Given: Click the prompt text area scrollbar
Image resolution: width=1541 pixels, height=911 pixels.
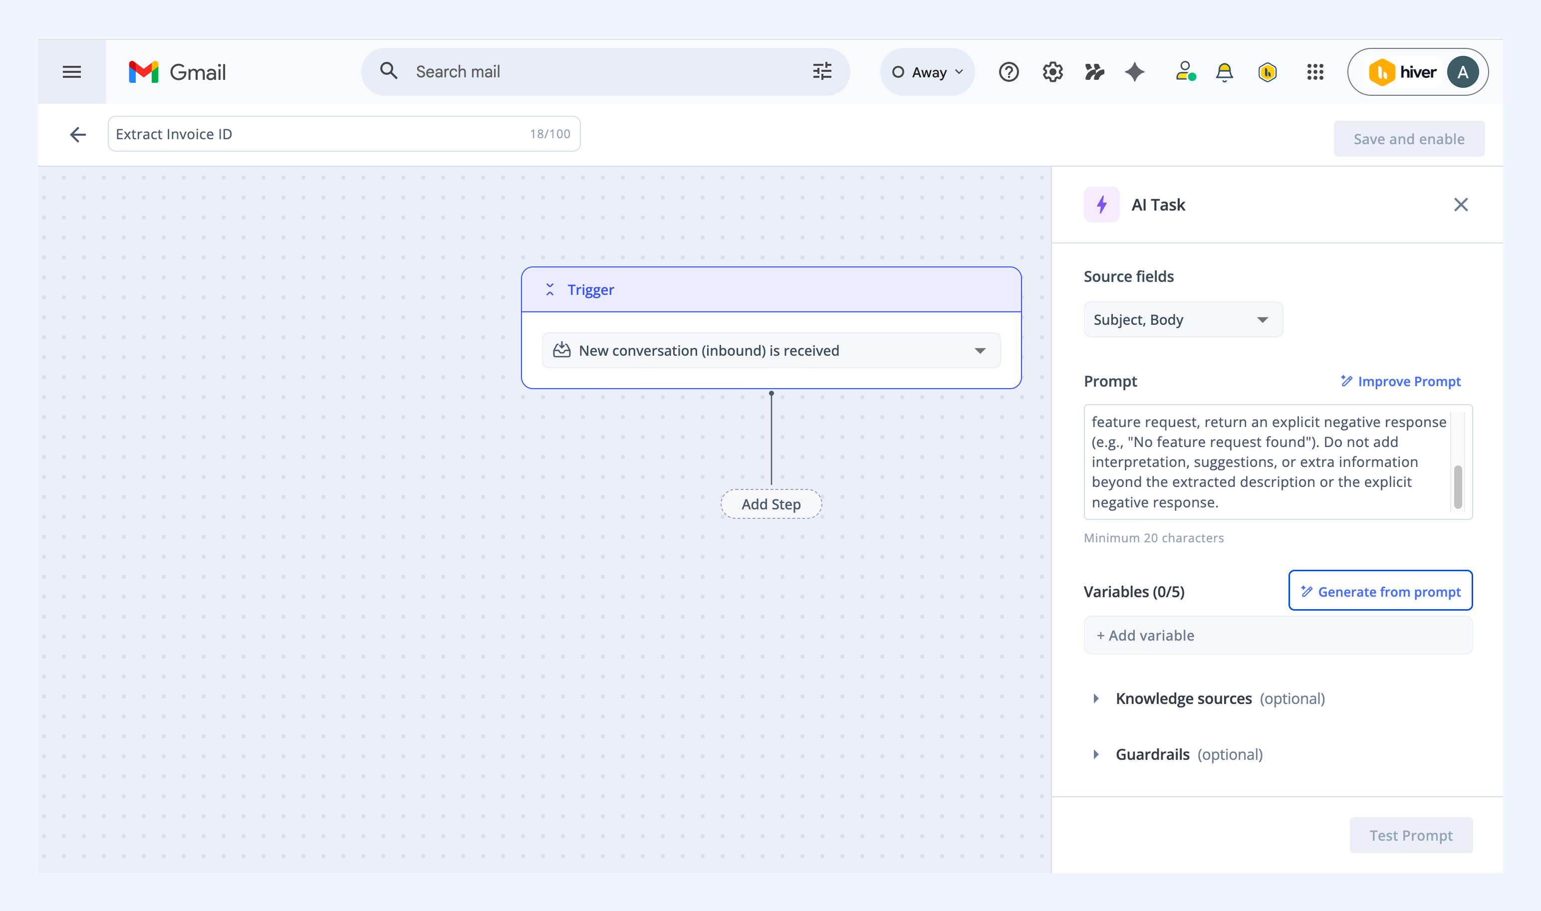Looking at the screenshot, I should point(1458,487).
